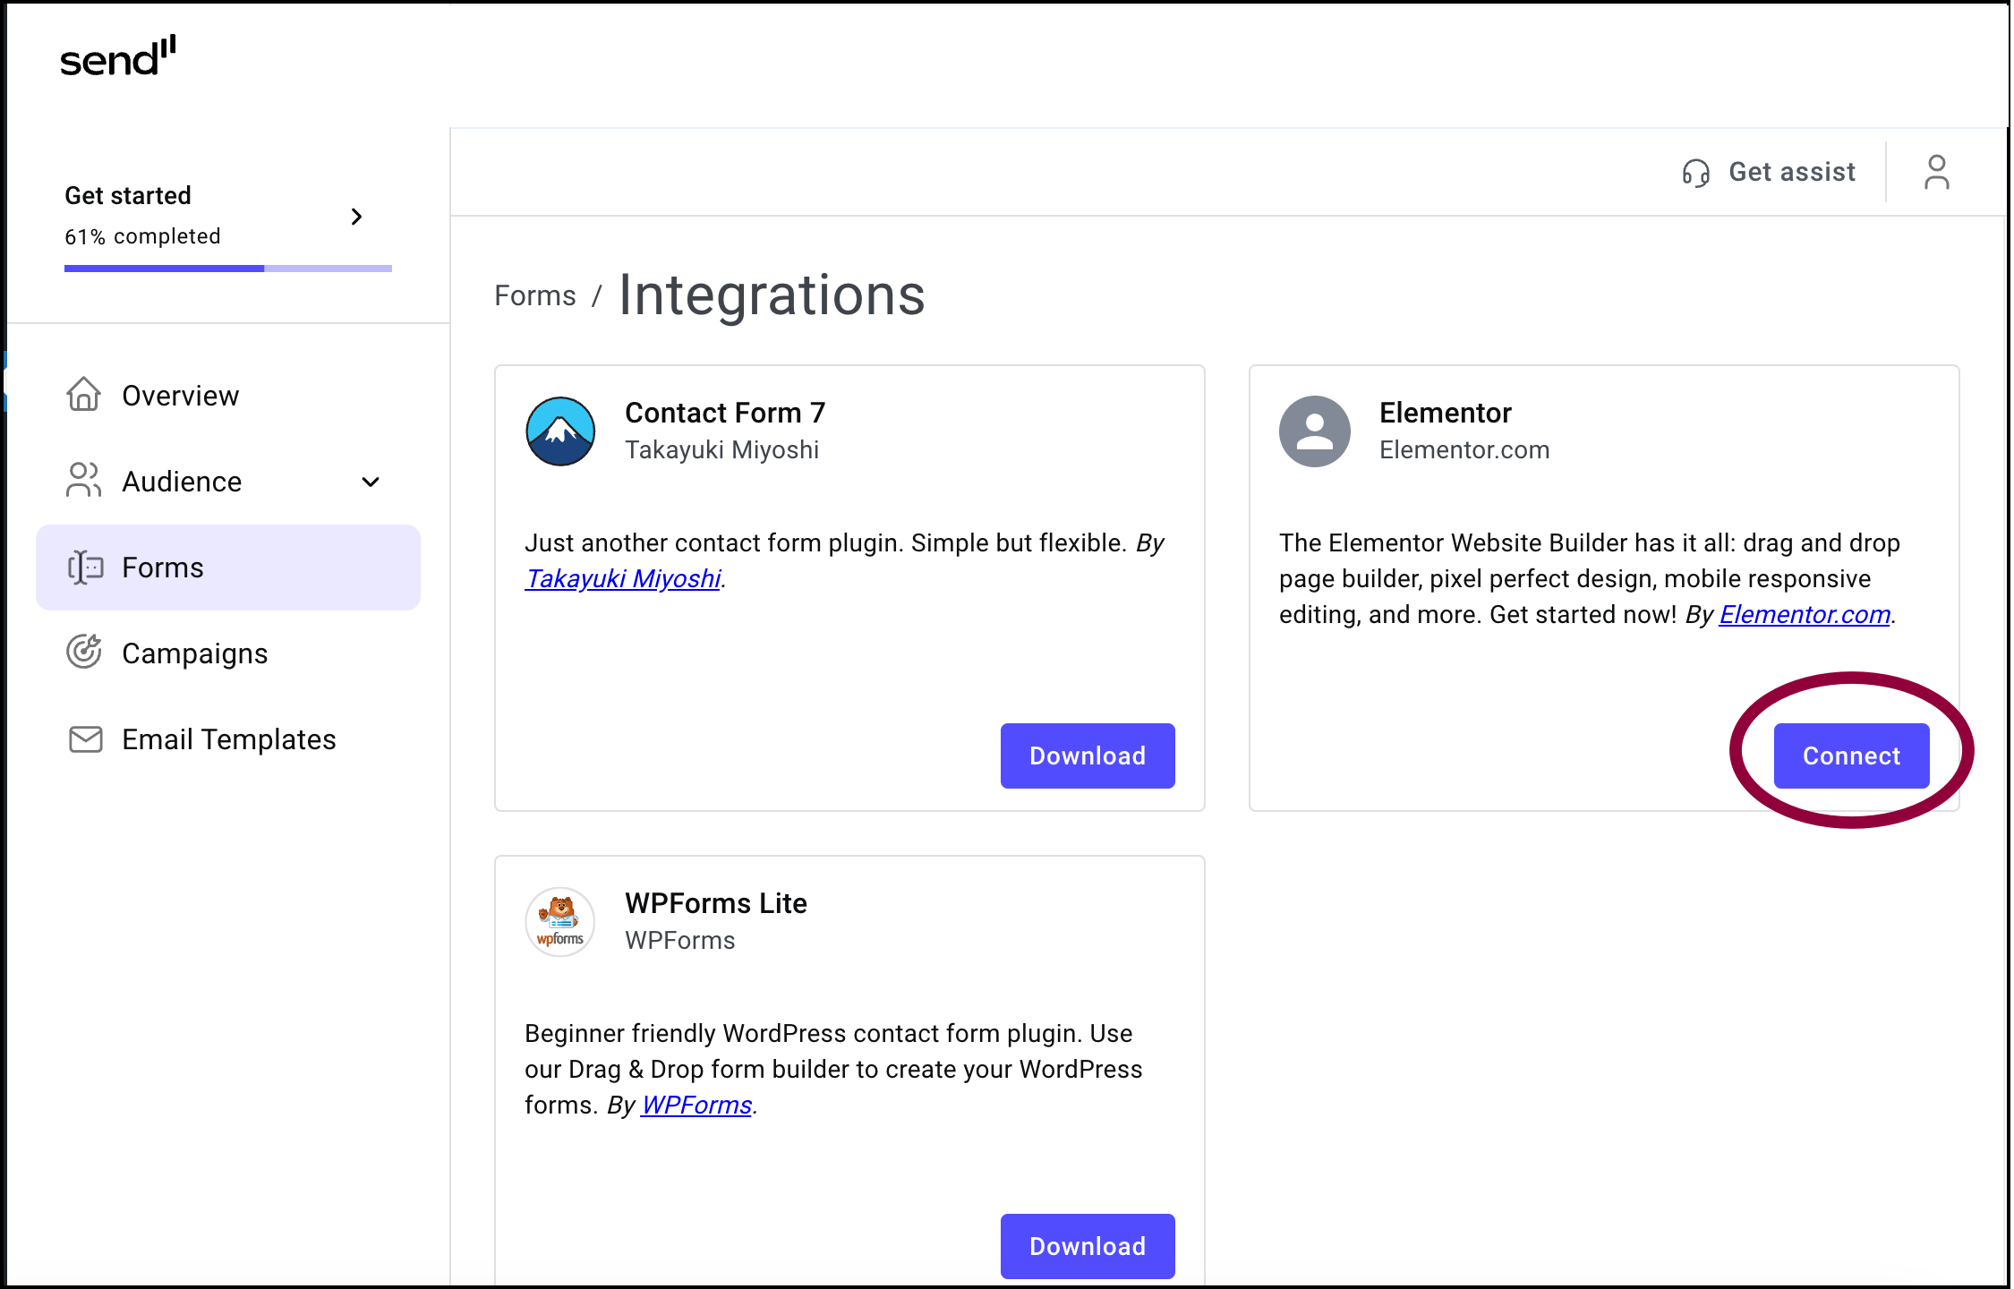Click the Forms sidebar icon
The width and height of the screenshot is (2014, 1289).
85,568
